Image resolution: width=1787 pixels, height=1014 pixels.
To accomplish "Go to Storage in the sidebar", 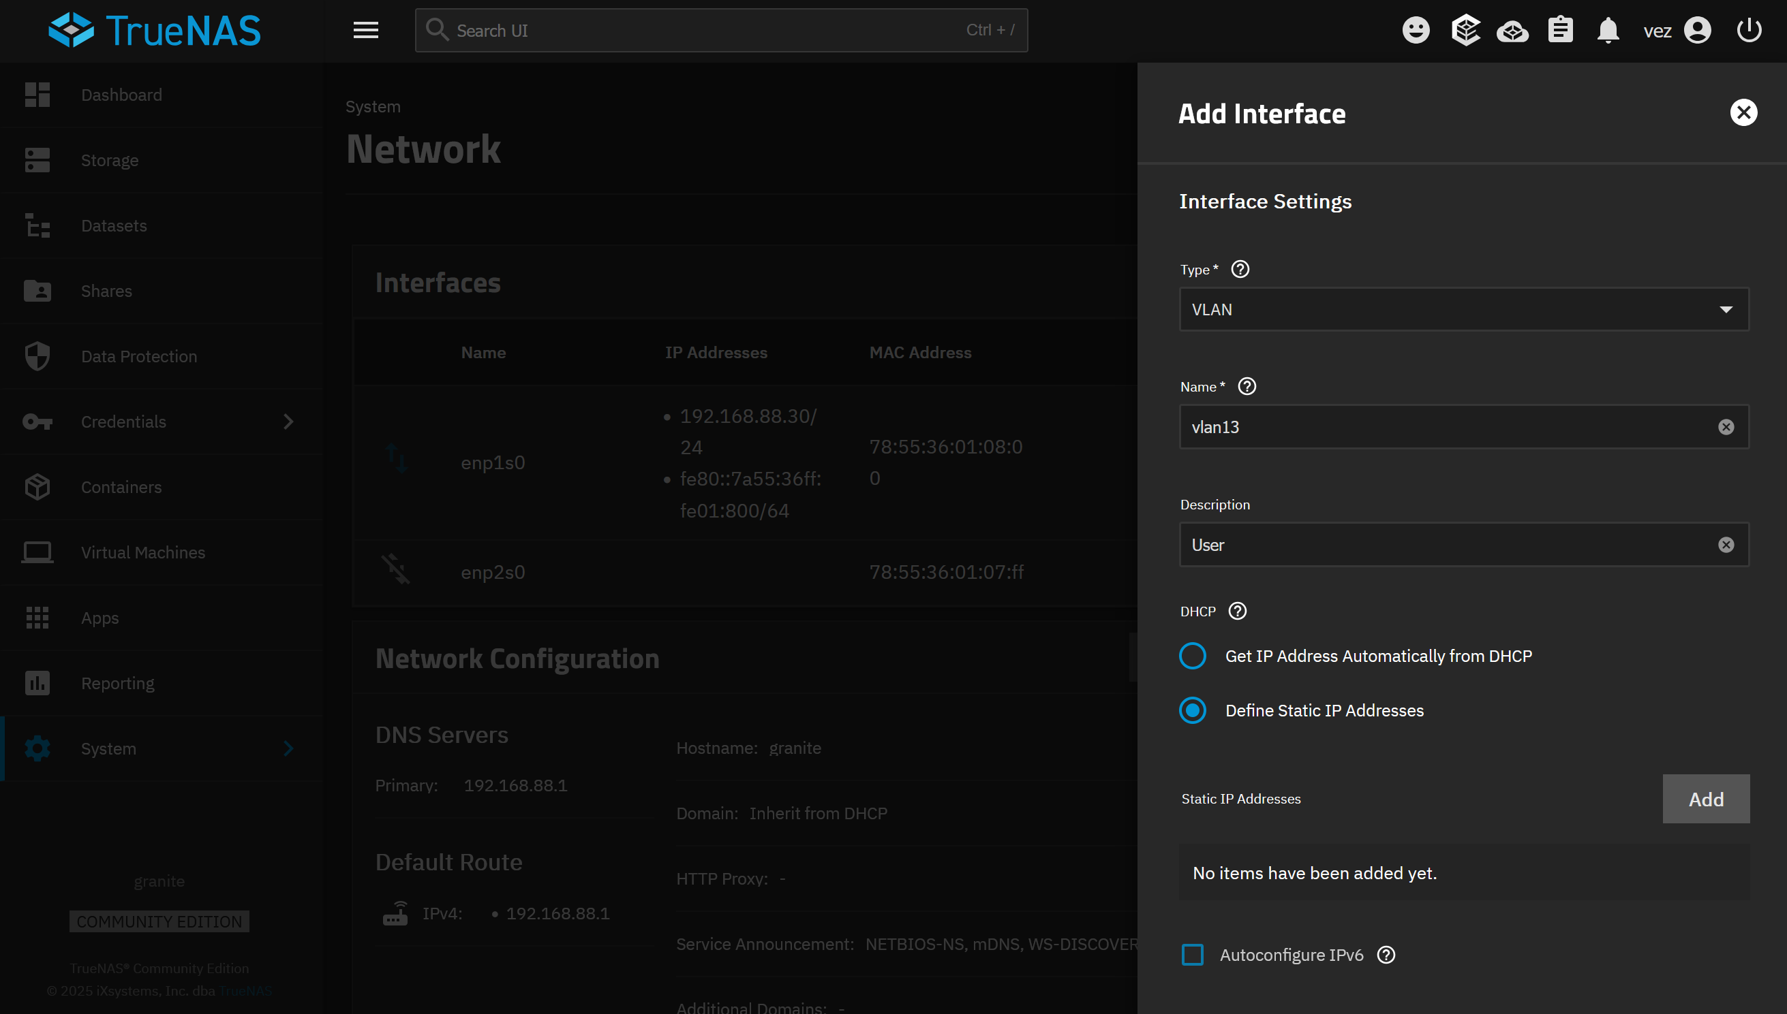I will point(110,160).
